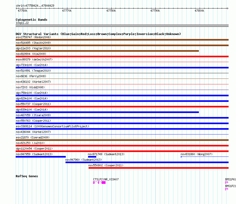Open the esv21870 (Conrad2009) label

pyautogui.click(x=33, y=137)
